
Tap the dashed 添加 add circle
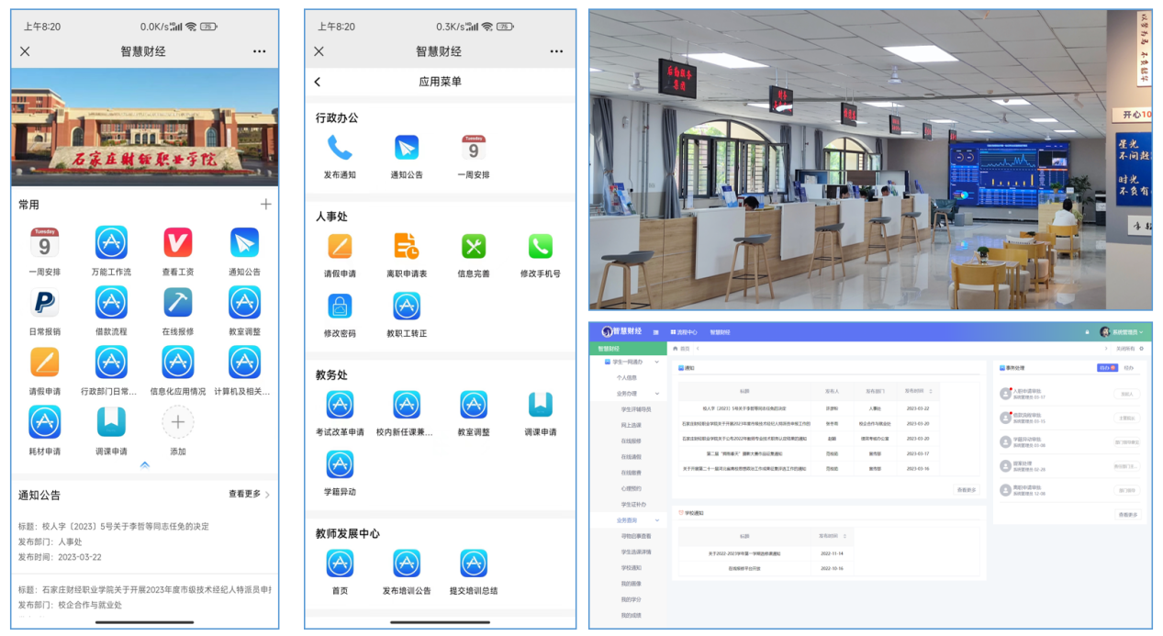pyautogui.click(x=178, y=422)
